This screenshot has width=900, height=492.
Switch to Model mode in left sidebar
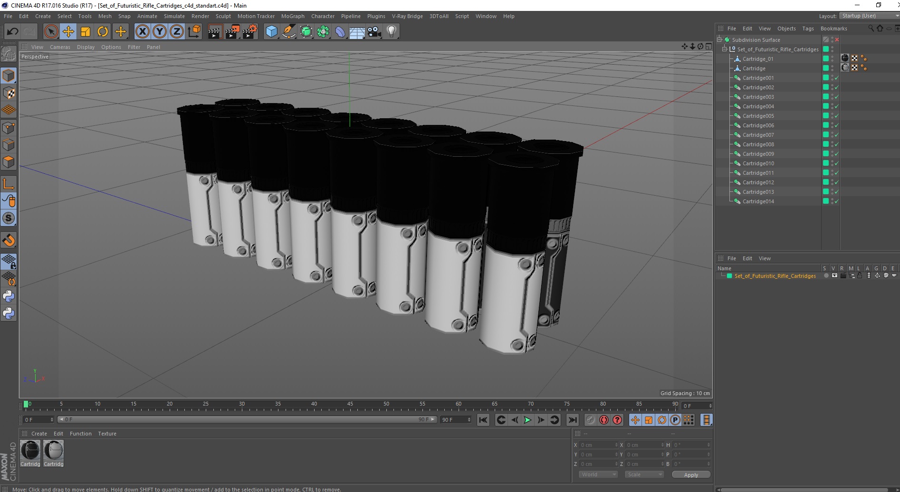[x=9, y=76]
